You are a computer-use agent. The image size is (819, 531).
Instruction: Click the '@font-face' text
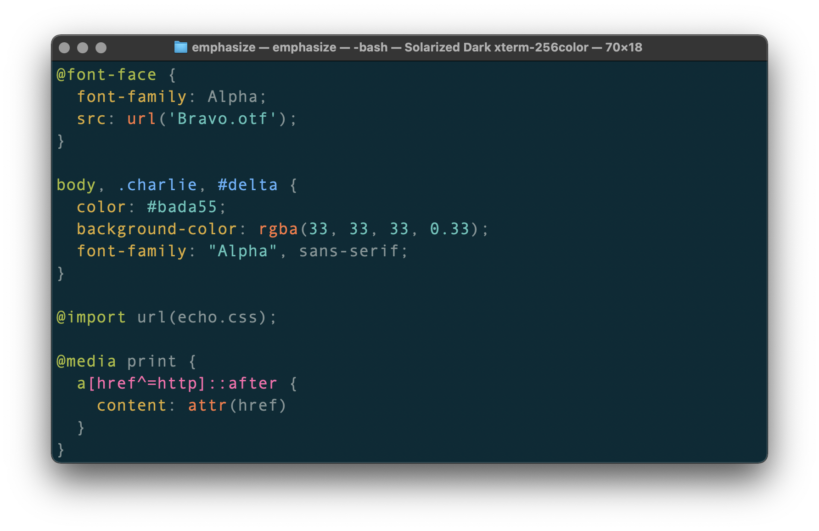[107, 74]
